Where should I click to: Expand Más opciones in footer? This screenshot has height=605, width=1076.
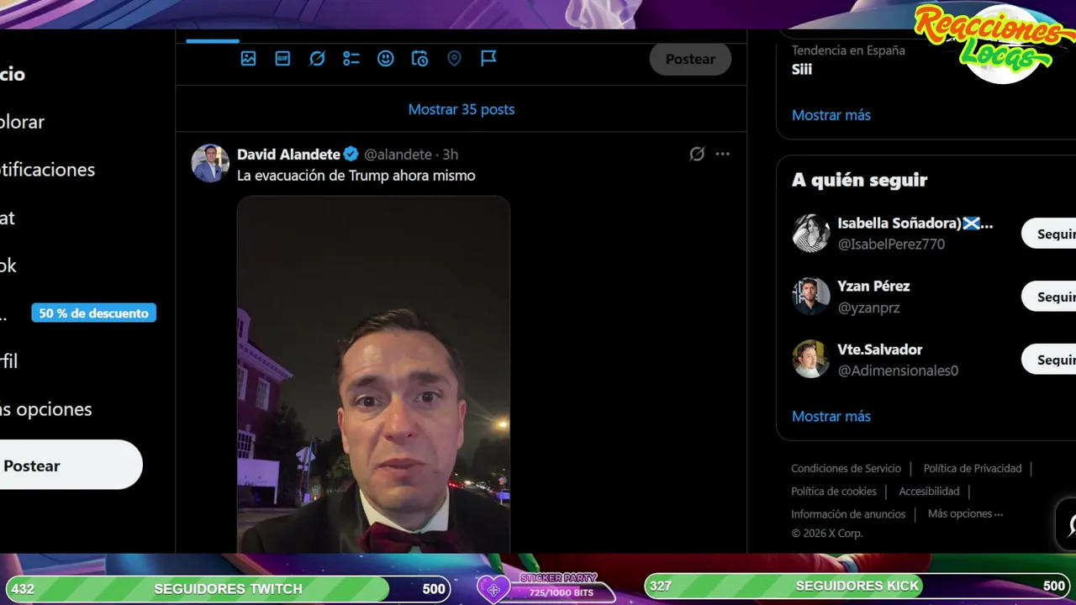coord(965,513)
